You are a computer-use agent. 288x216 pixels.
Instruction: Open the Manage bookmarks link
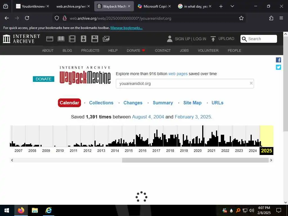click(126, 28)
